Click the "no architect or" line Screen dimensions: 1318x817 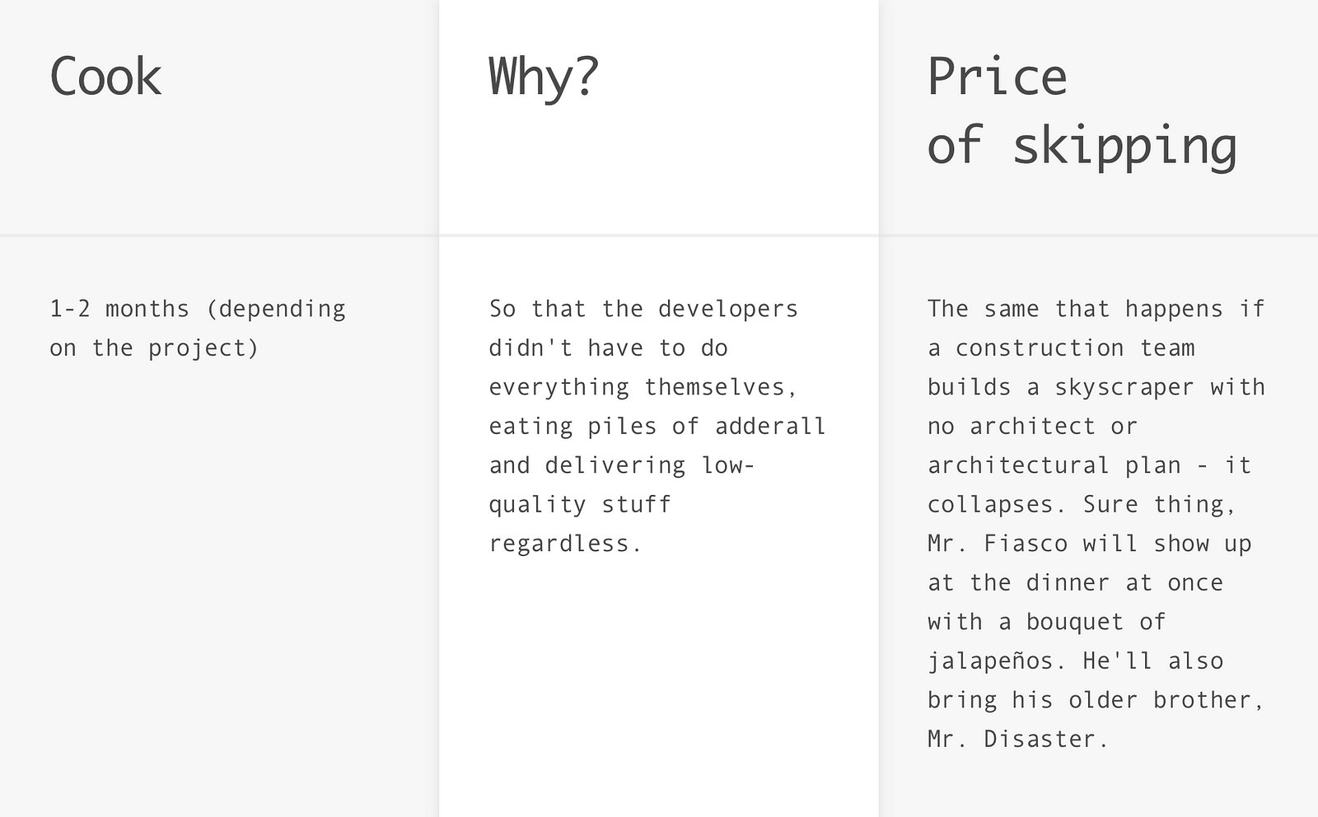(x=1032, y=426)
